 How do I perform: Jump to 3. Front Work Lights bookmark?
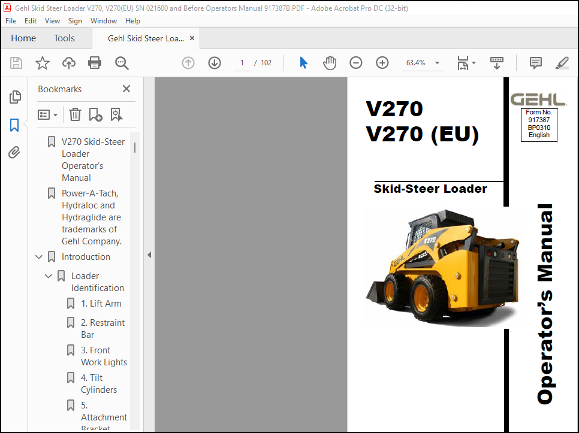104,356
